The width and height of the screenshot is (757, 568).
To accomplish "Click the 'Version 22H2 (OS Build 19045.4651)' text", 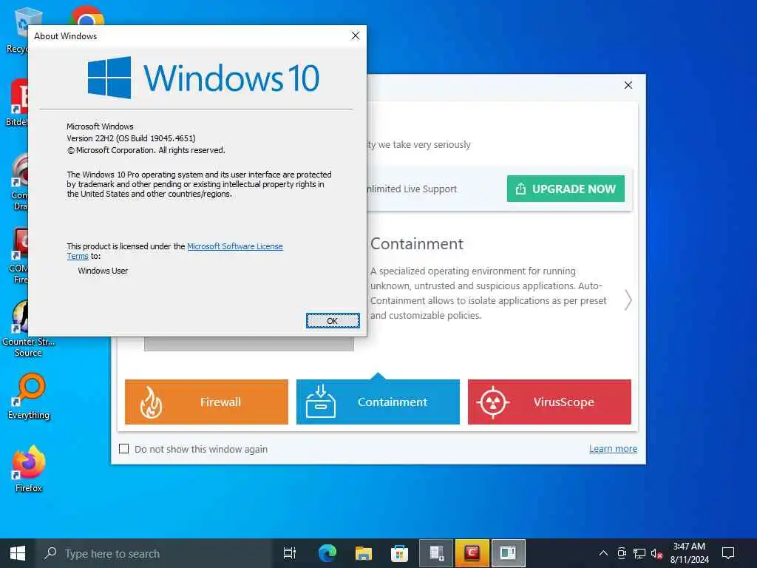I will pyautogui.click(x=131, y=138).
